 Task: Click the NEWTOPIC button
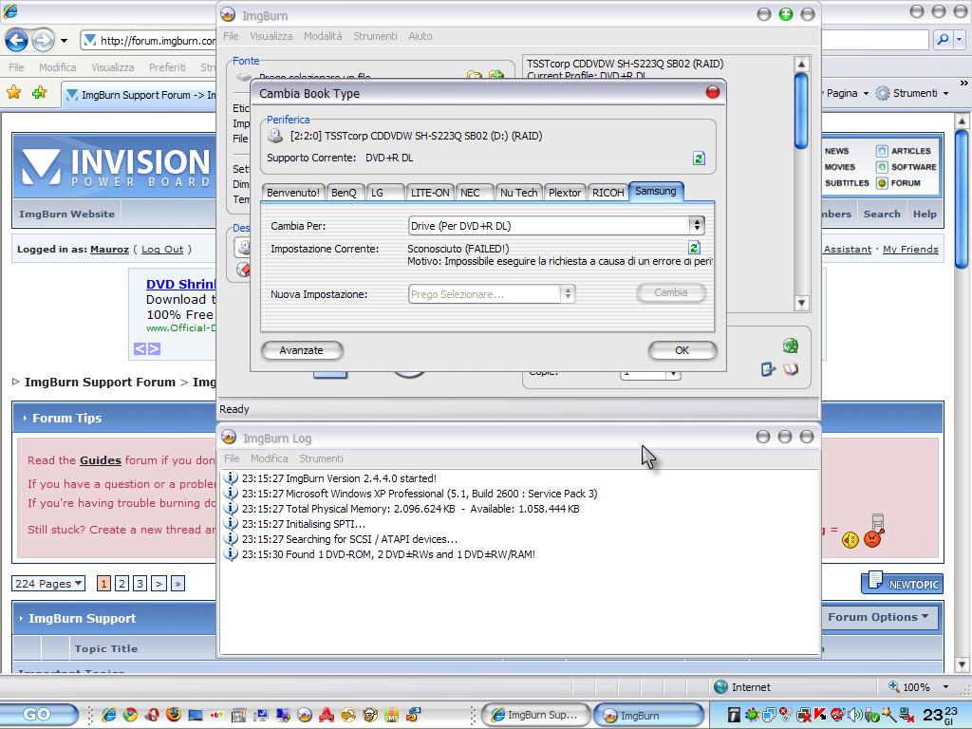point(903,584)
